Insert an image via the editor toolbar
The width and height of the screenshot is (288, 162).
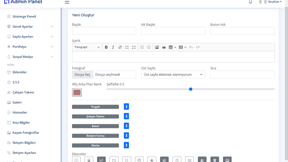click(x=157, y=47)
